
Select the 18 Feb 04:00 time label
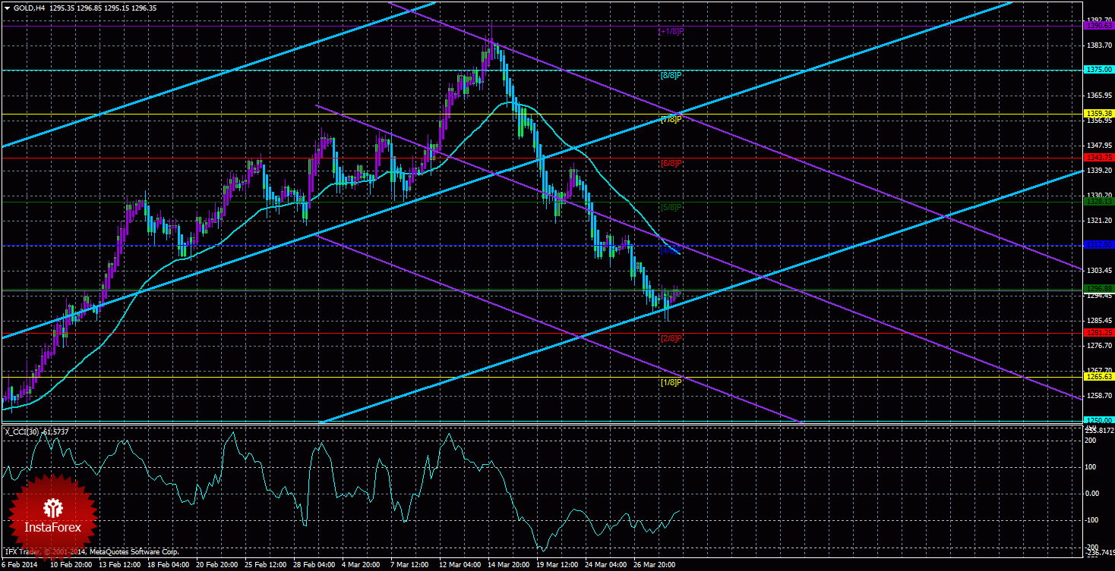pyautogui.click(x=169, y=565)
